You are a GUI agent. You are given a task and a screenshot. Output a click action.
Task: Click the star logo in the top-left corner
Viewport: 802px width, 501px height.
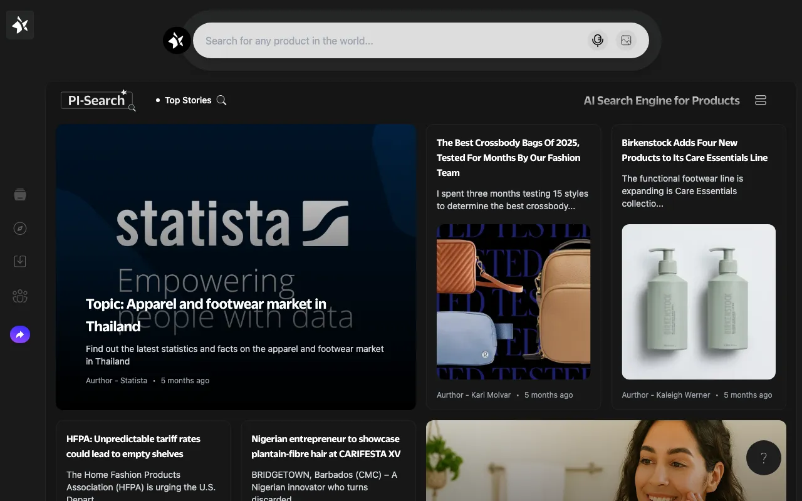click(x=20, y=25)
